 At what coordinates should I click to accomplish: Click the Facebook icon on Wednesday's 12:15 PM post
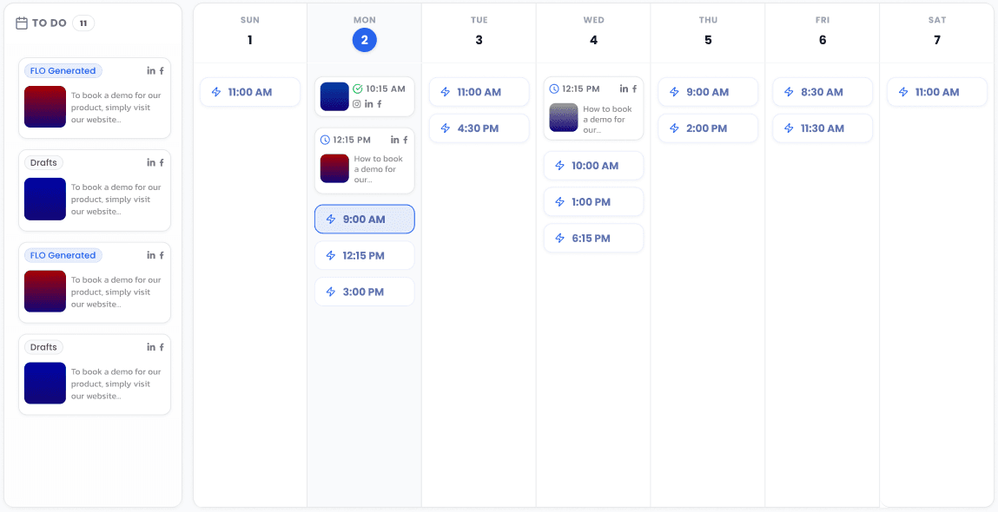click(635, 89)
